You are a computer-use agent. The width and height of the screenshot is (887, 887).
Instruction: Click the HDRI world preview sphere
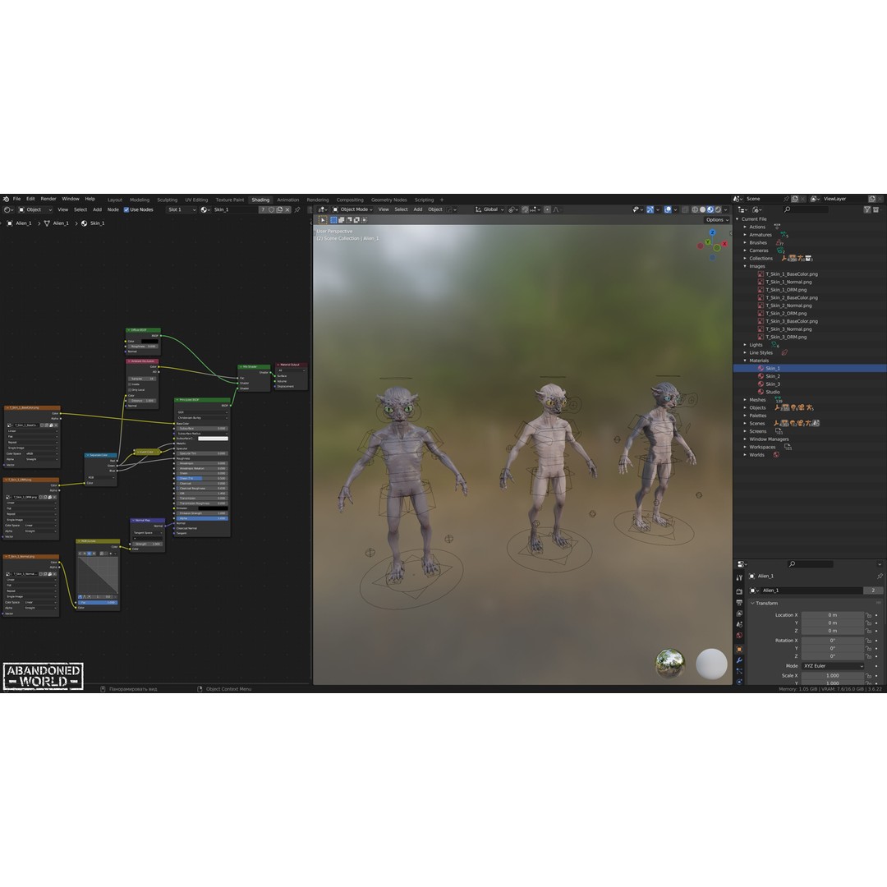[670, 663]
